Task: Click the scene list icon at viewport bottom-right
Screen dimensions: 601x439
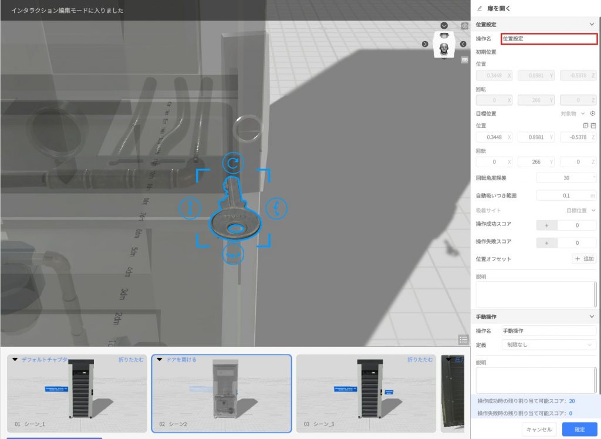Action: (463, 339)
